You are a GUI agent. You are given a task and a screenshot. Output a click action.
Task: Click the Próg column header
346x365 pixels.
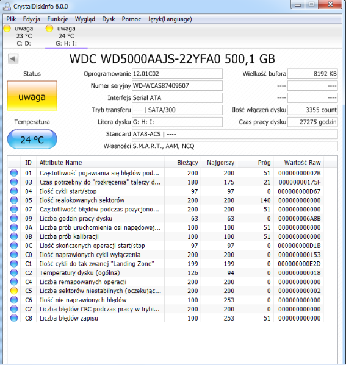pyautogui.click(x=255, y=163)
